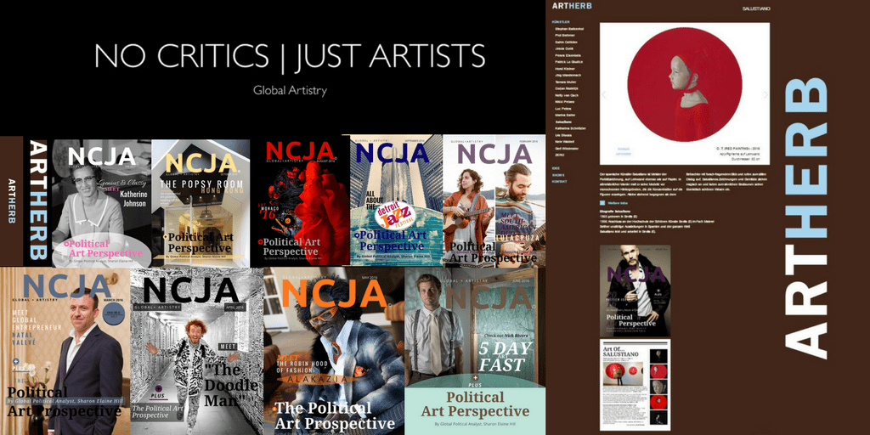This screenshot has width=870, height=435.
Task: Open the NCJA Detroit Jazz Festival cover
Action: pos(396,201)
